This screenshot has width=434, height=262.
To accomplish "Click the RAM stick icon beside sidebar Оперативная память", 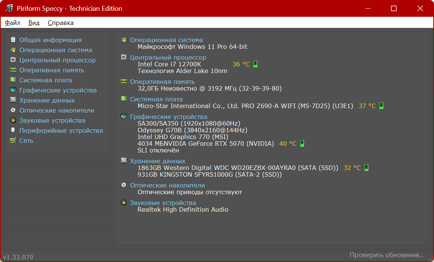I will tap(13, 70).
